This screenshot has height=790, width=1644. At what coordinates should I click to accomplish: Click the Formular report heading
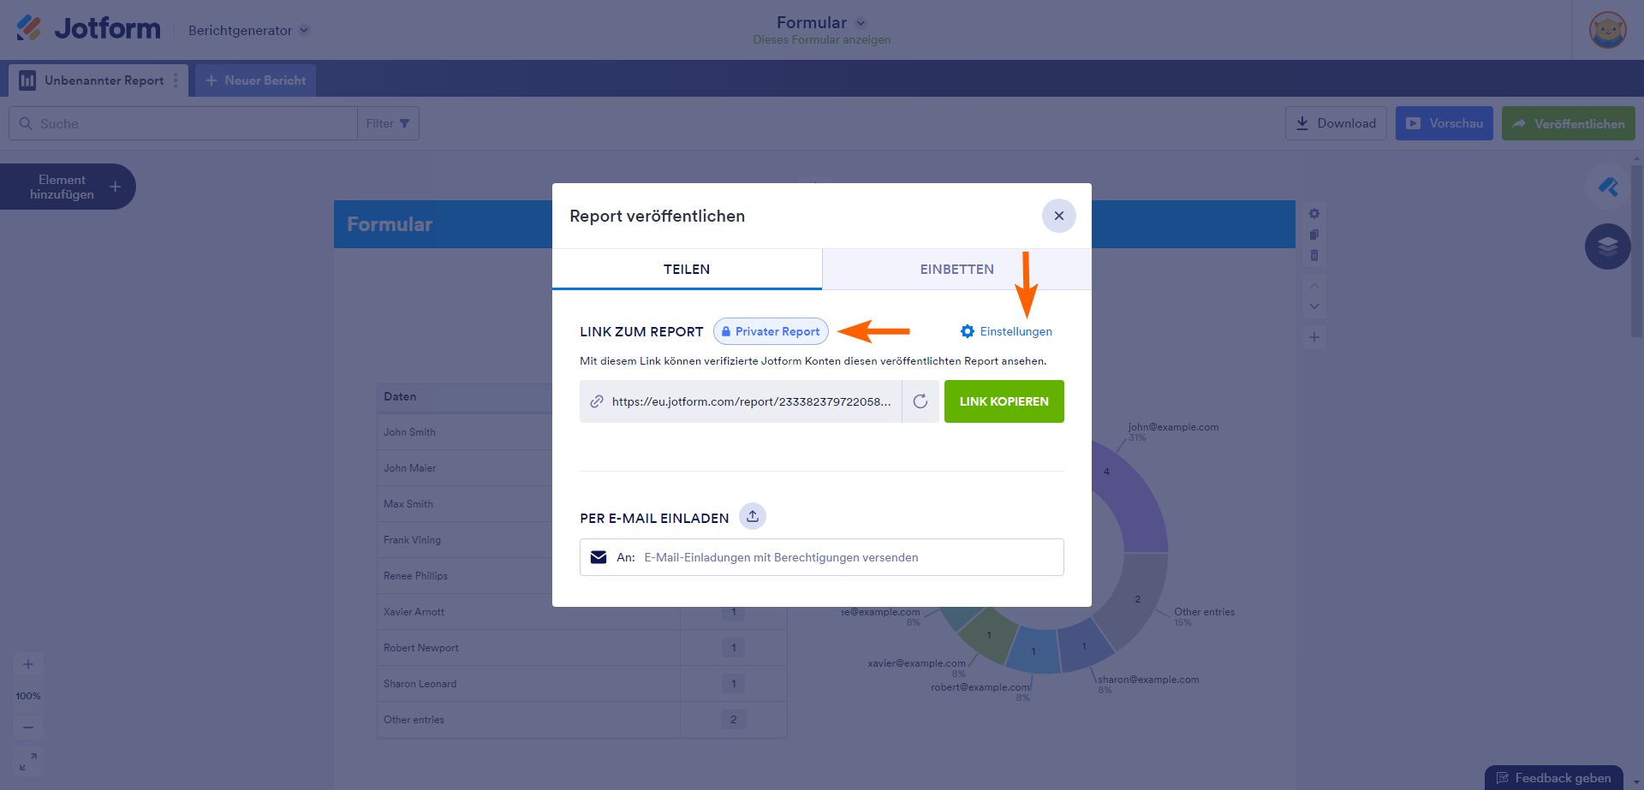[x=390, y=224]
